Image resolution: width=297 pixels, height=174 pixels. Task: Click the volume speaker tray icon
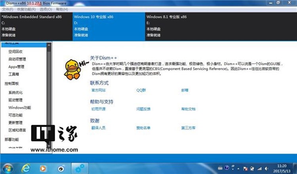coord(267,168)
